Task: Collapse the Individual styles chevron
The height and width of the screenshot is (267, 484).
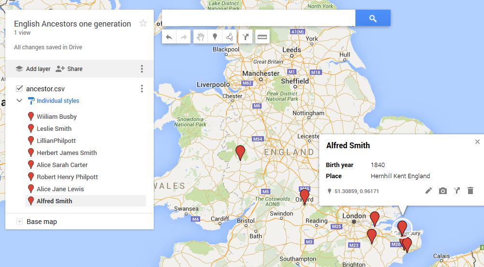Action: (x=19, y=100)
